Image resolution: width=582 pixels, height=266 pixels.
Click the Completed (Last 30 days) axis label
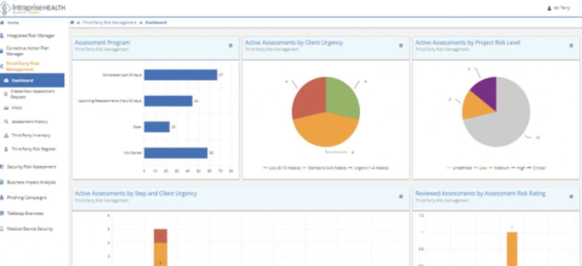click(122, 75)
